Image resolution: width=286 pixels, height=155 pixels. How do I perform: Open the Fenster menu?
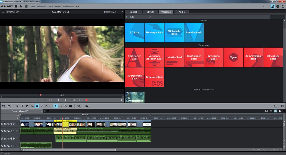point(58,6)
